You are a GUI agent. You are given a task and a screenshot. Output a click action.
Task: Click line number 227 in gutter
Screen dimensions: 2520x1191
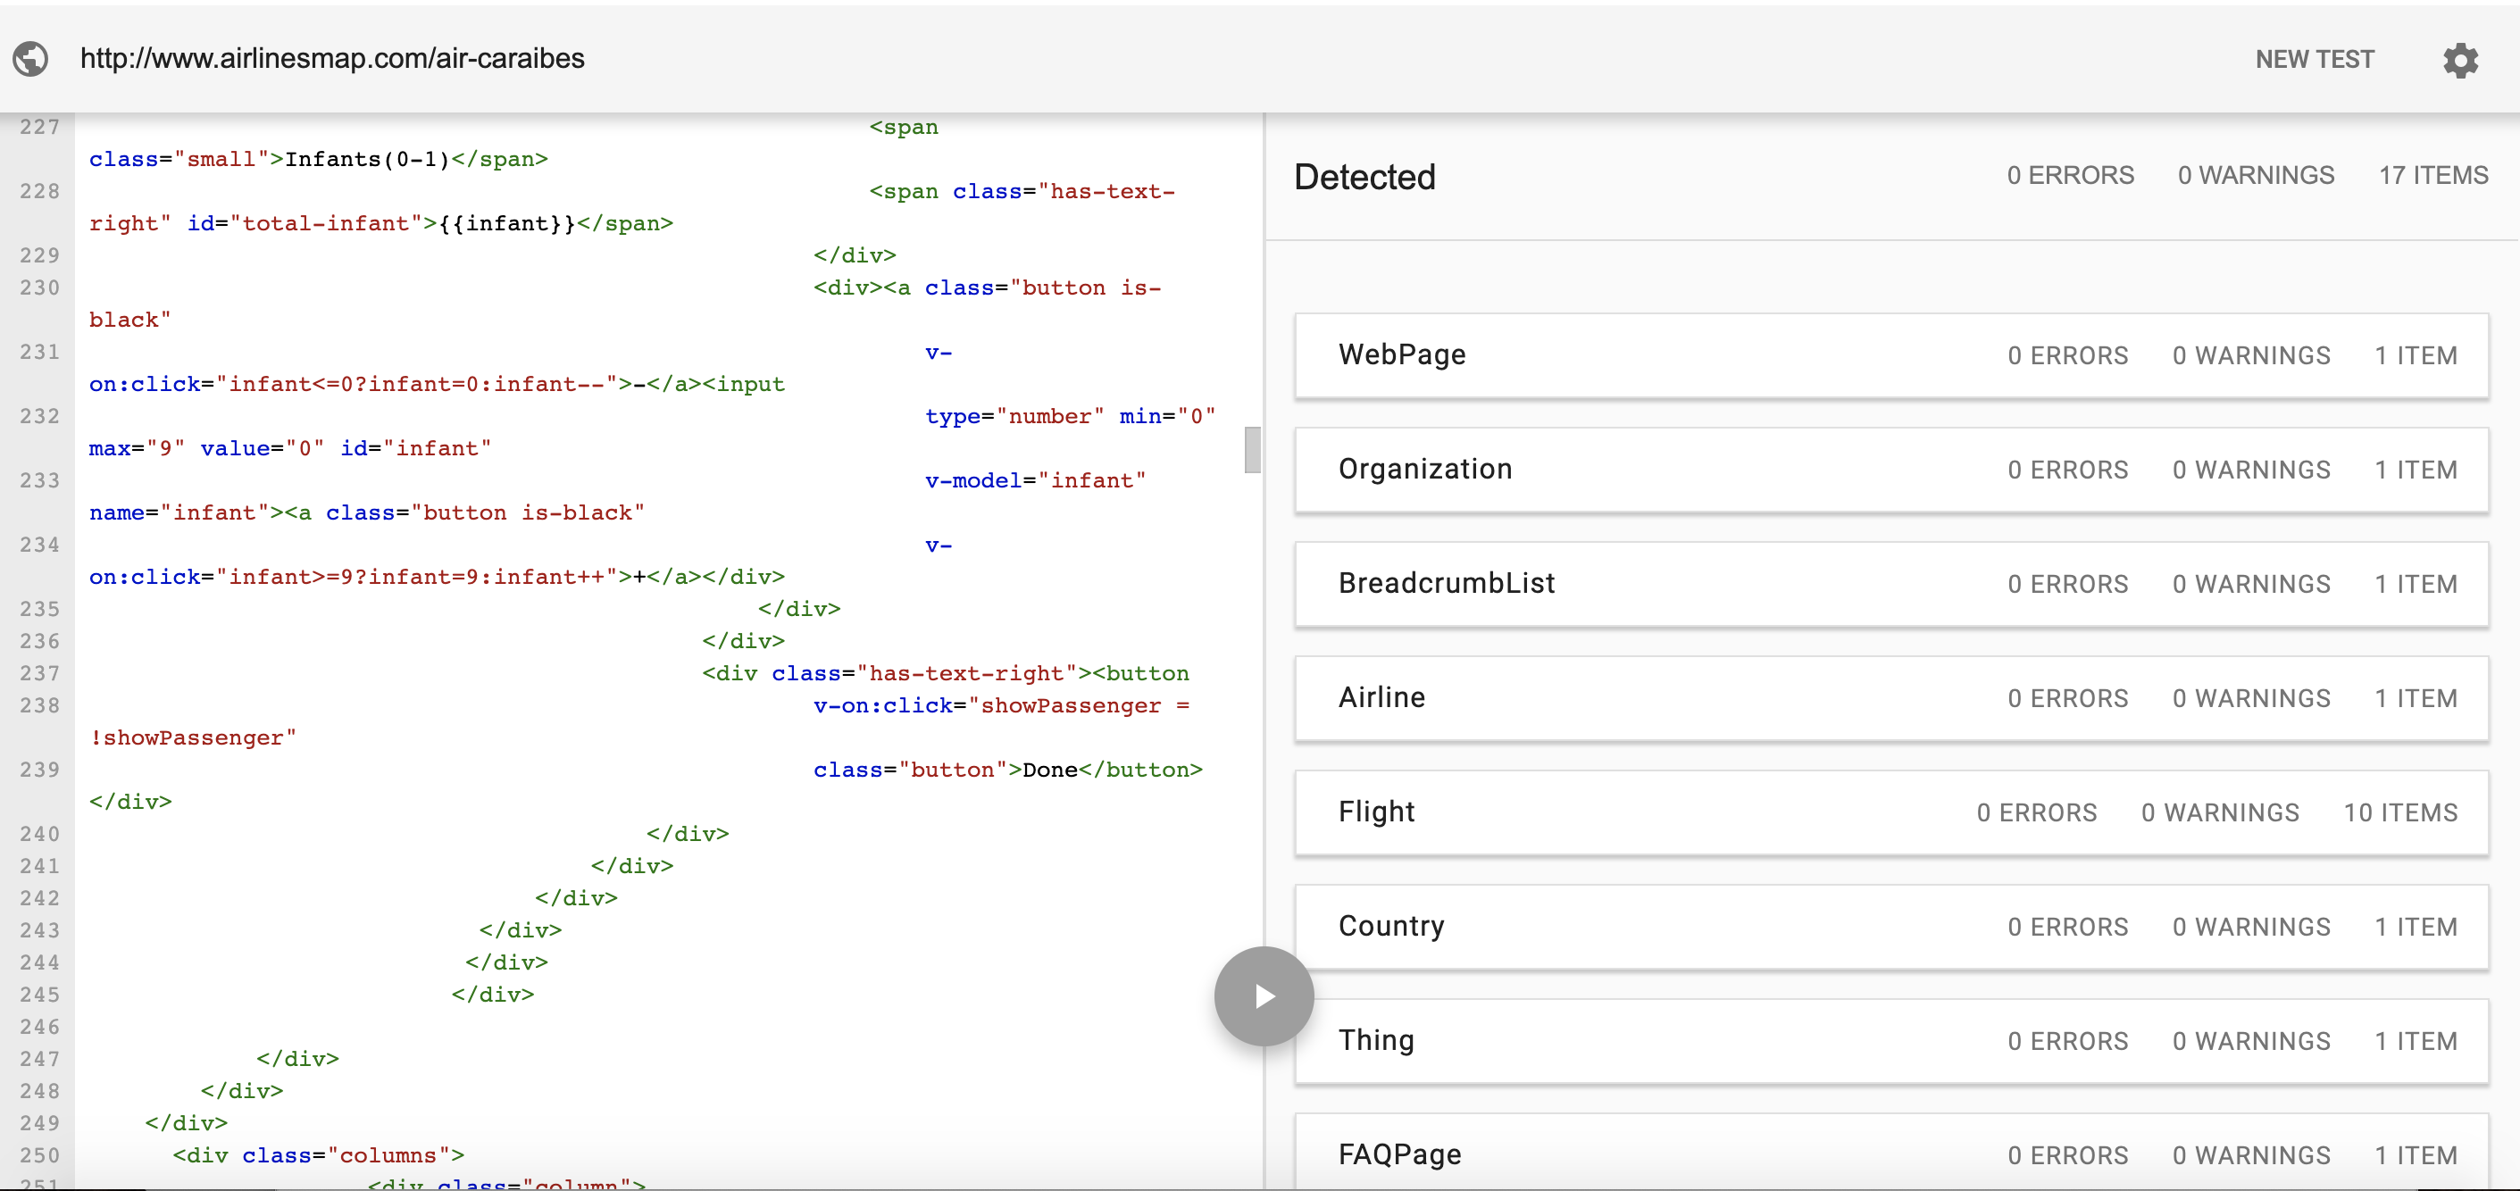click(x=39, y=127)
